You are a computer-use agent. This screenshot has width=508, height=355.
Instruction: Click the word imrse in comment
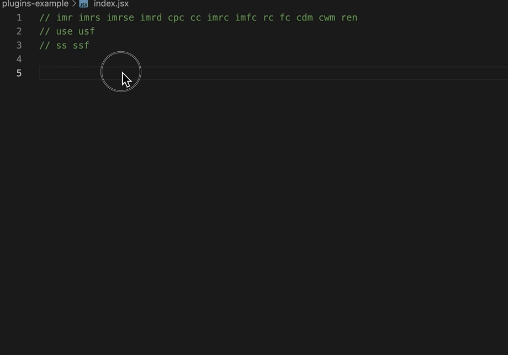coord(120,18)
